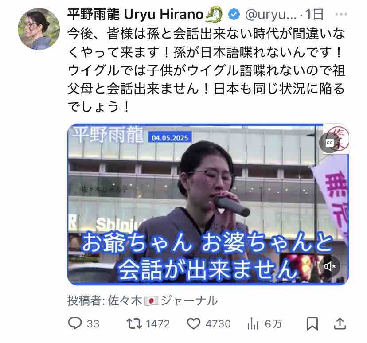The image size is (367, 343).
Task: Click the 4730 likes count
Action: tap(218, 324)
